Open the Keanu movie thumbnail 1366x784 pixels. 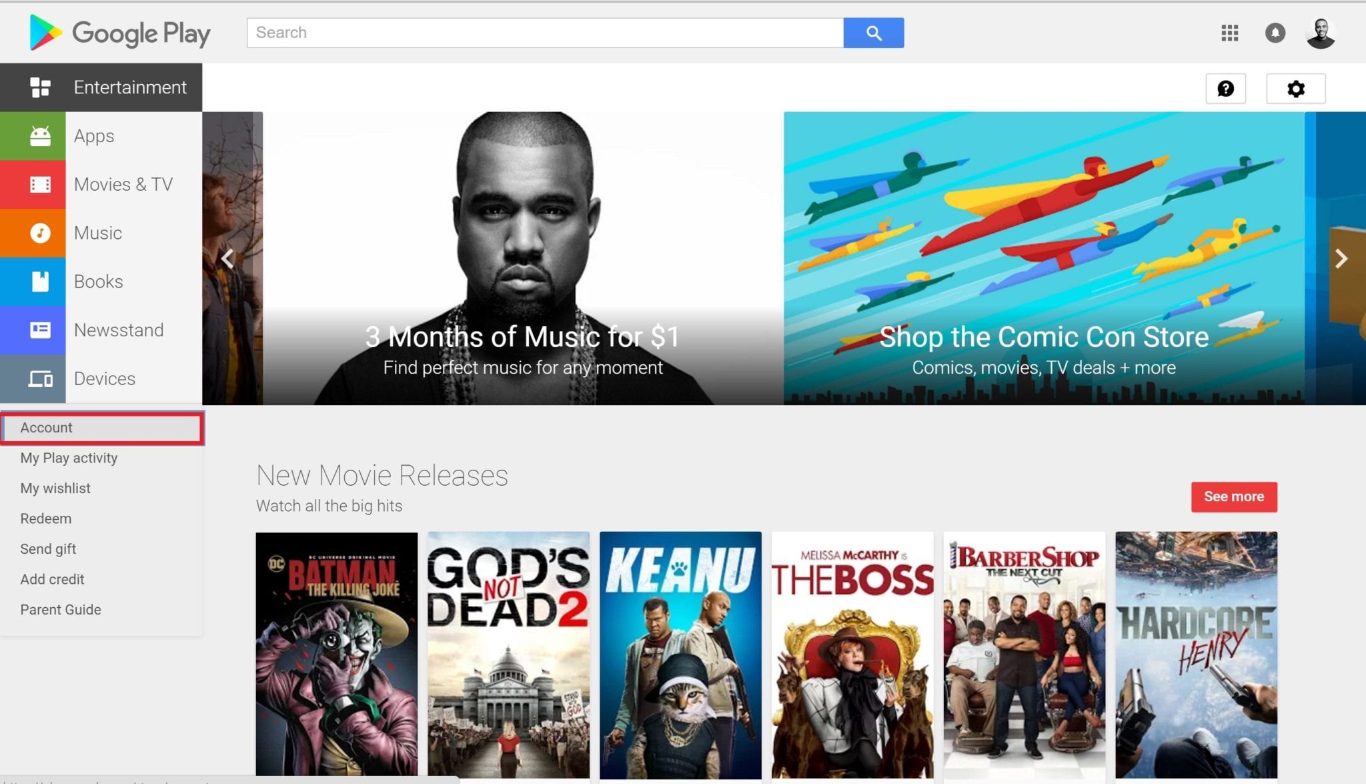coord(681,654)
